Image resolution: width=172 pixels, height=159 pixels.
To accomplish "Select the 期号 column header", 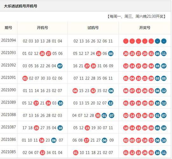I will [9, 28].
